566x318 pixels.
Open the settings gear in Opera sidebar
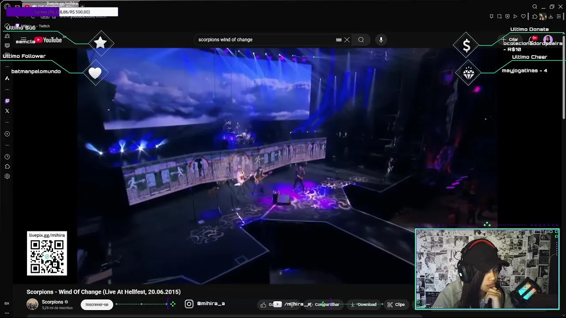click(x=7, y=176)
